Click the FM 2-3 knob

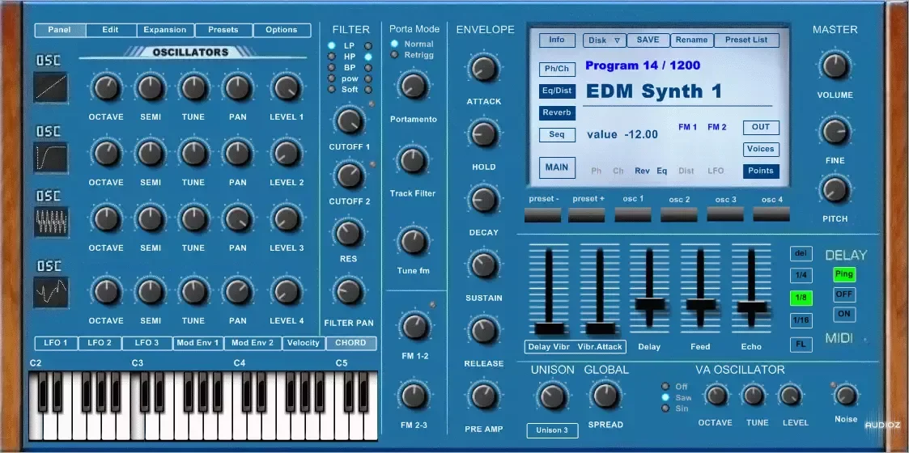(x=414, y=396)
